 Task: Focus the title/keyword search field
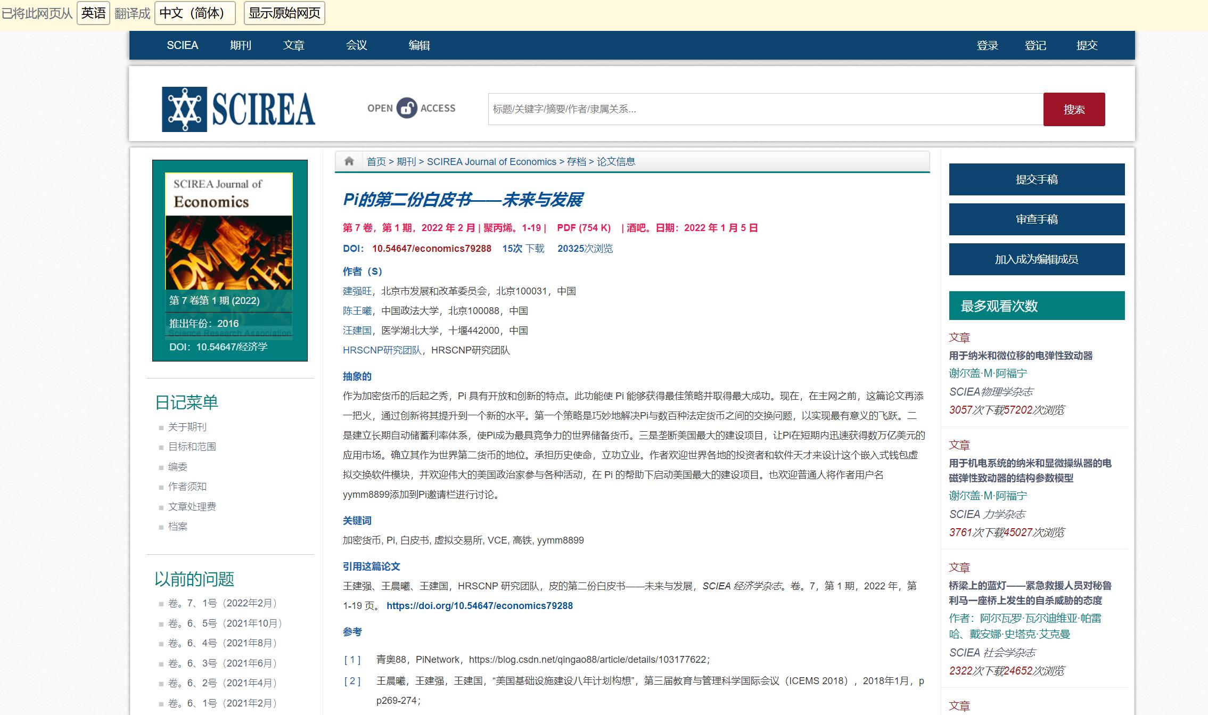coord(766,109)
